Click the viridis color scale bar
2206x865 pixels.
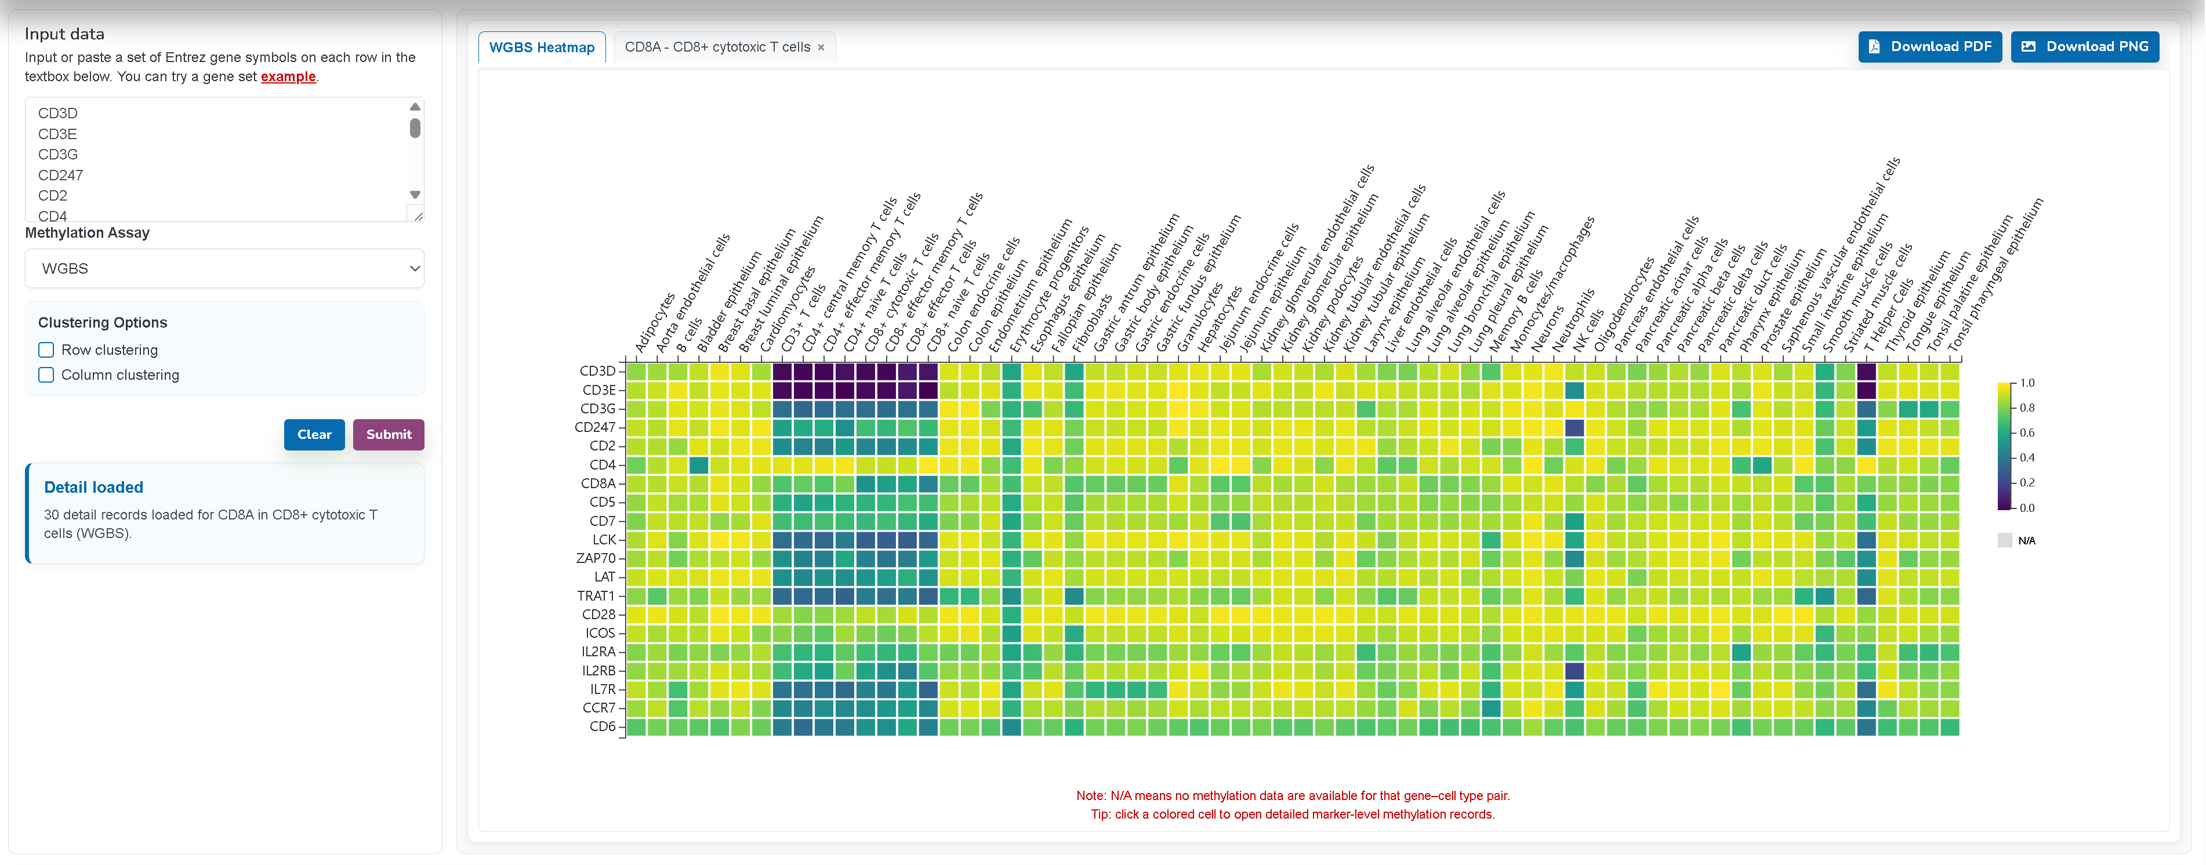2004,446
